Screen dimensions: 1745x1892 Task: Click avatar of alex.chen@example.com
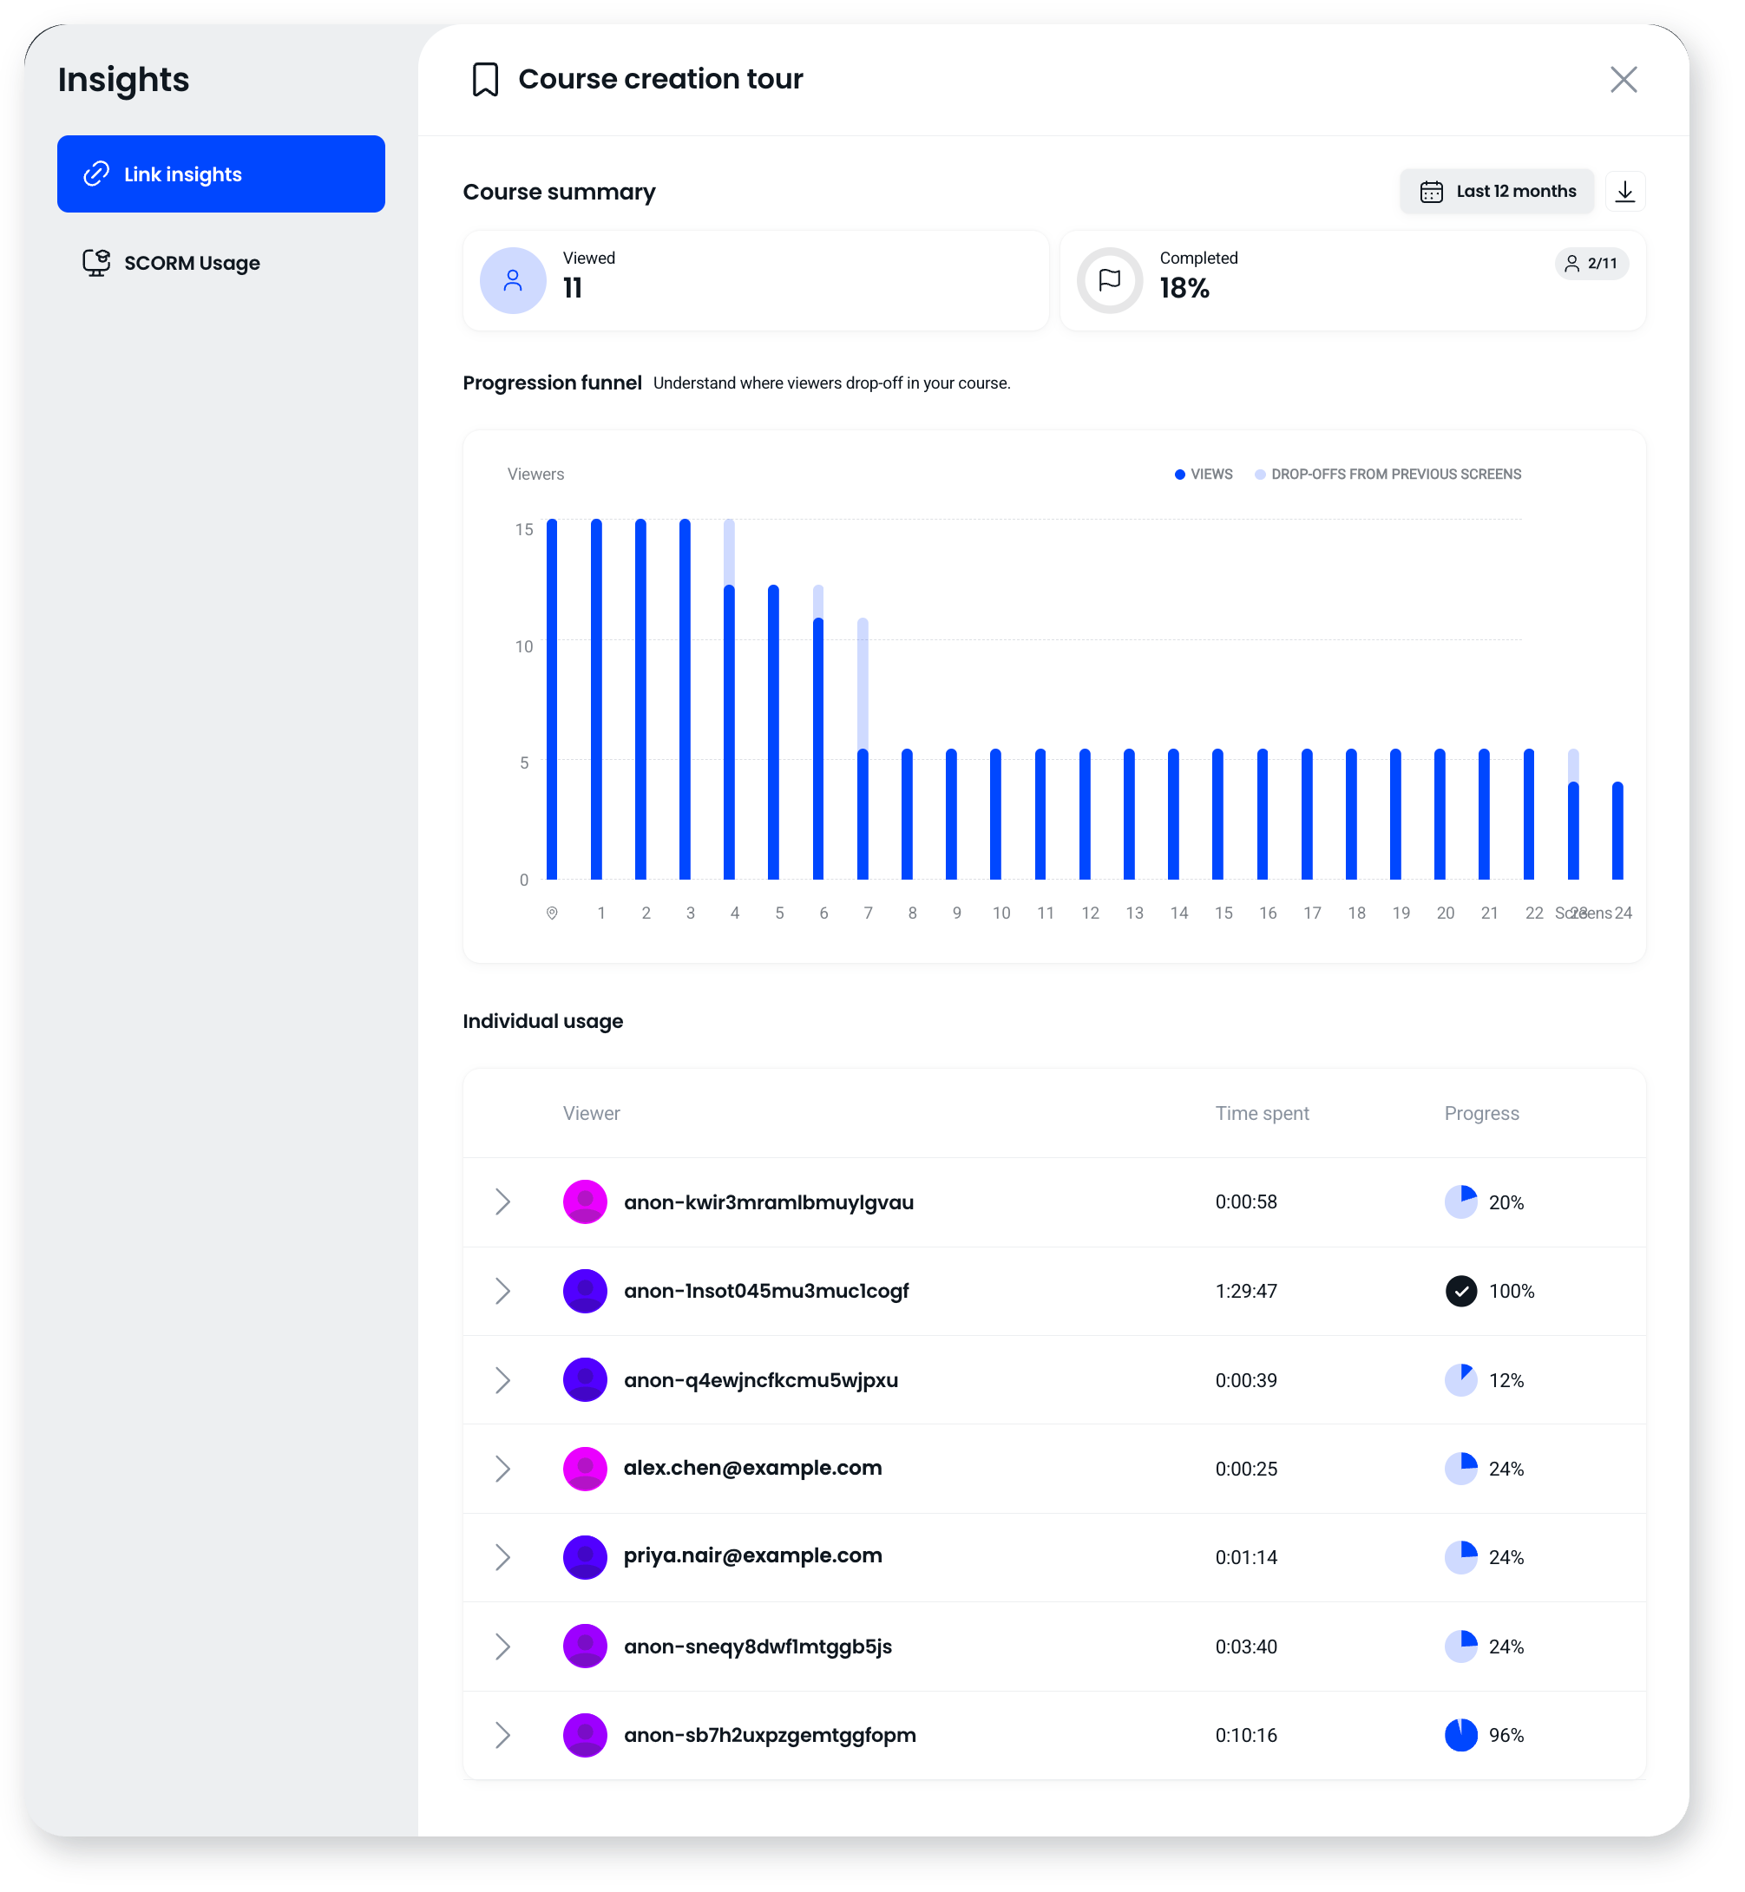[x=586, y=1468]
